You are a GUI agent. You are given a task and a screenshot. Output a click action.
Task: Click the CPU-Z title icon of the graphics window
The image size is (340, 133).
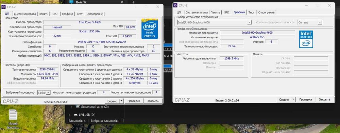tap(175, 5)
